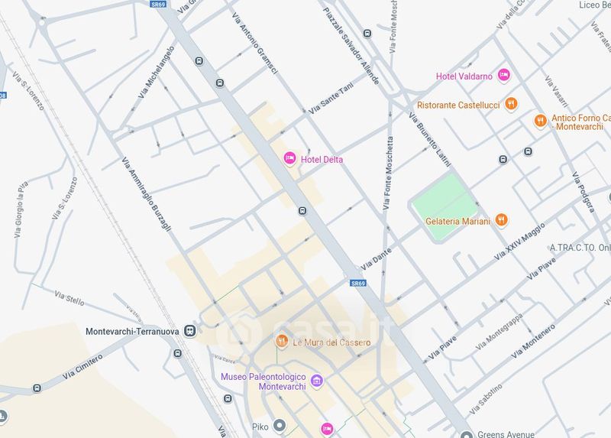Open the Museo Paleontologico purple museum pin
This screenshot has height=438, width=611.
click(316, 381)
